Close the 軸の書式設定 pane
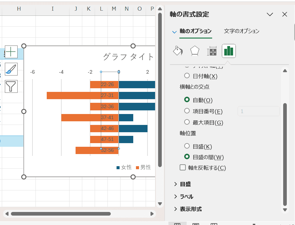Viewport: 295px width, 225px height. pos(284,14)
